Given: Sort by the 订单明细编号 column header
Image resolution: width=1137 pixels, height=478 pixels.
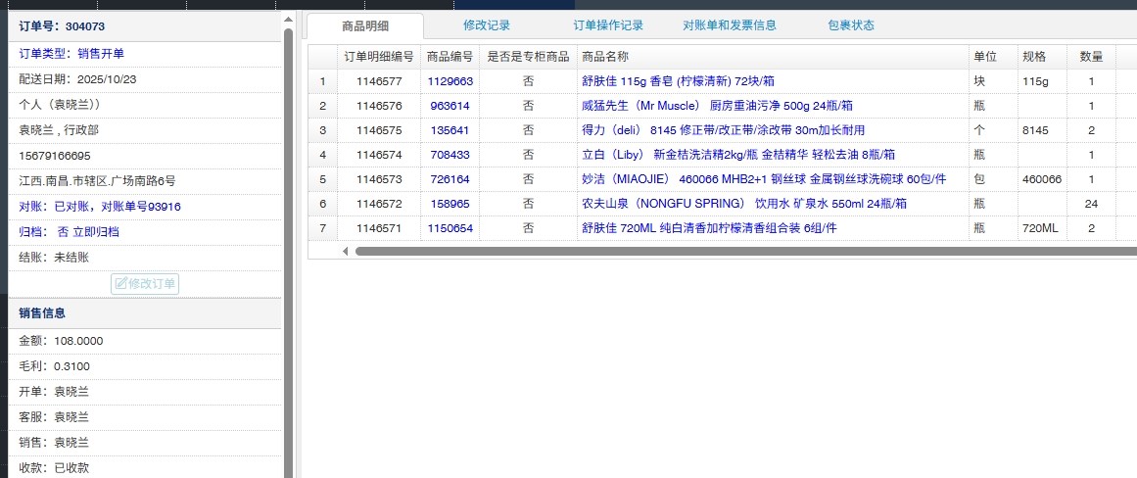Looking at the screenshot, I should 379,57.
